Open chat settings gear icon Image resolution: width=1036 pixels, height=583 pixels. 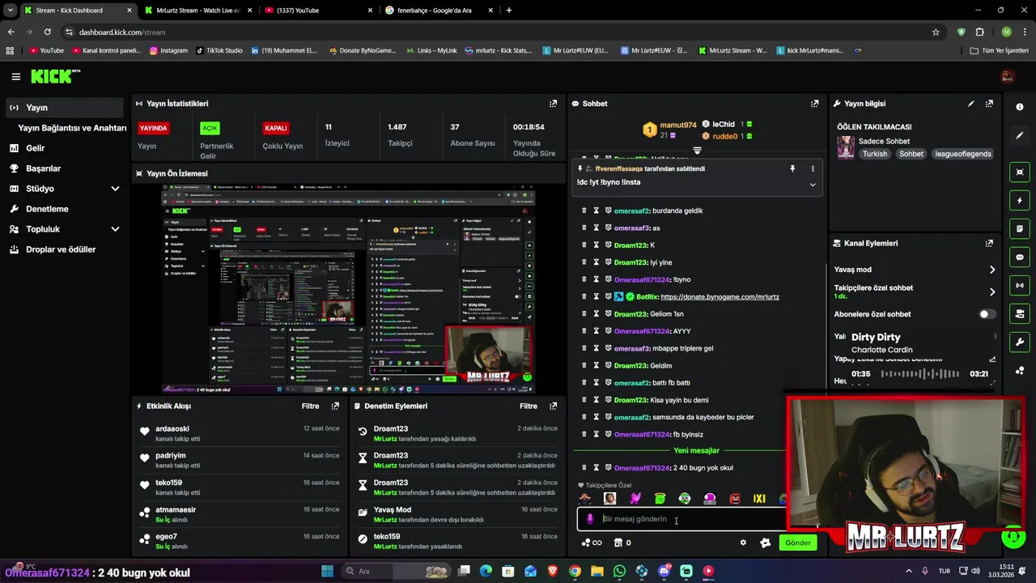[x=743, y=543]
